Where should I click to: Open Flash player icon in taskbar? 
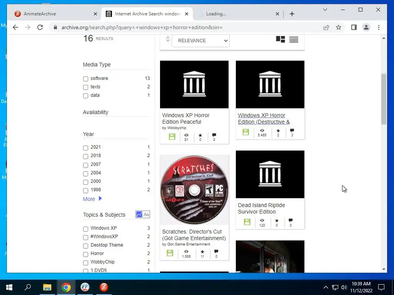(x=104, y=287)
